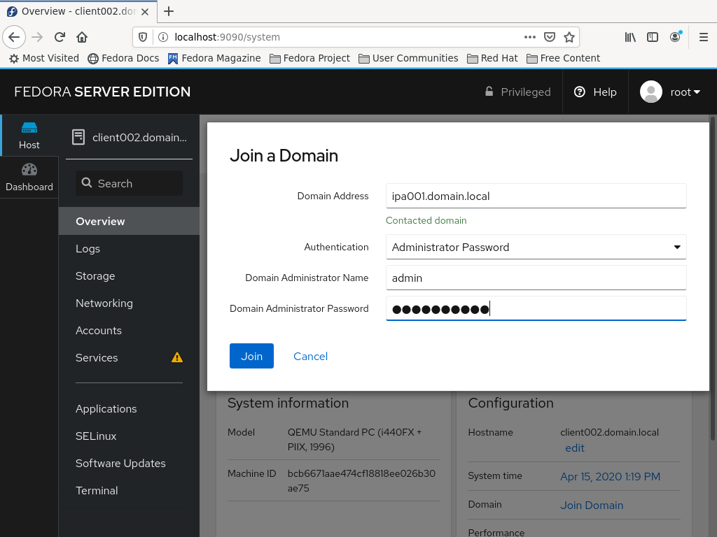
Task: Go to the Storage section
Action: coord(129,275)
